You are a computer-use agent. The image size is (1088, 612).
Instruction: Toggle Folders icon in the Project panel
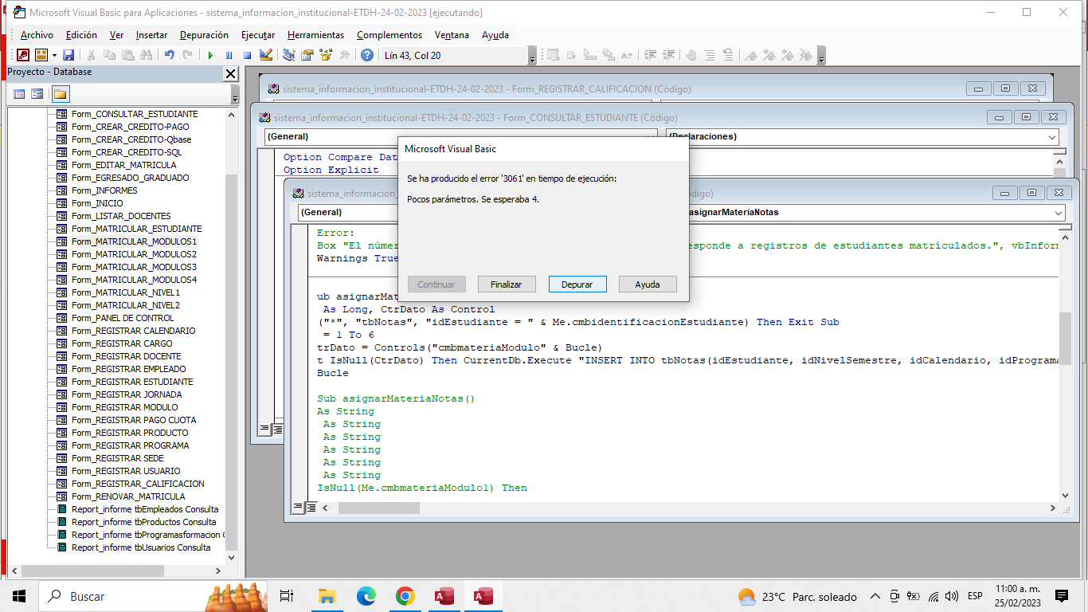61,94
